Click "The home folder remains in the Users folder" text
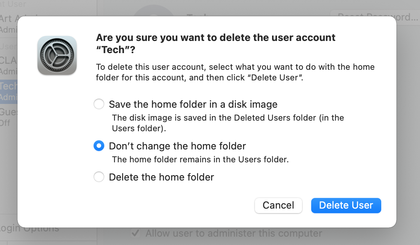420x245 pixels. (x=200, y=159)
